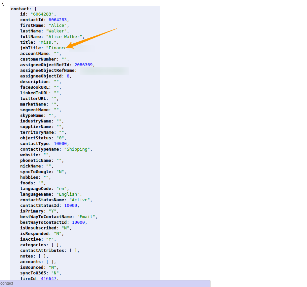Click the isBounced value "N"
The image size is (307, 287).
click(x=53, y=267)
